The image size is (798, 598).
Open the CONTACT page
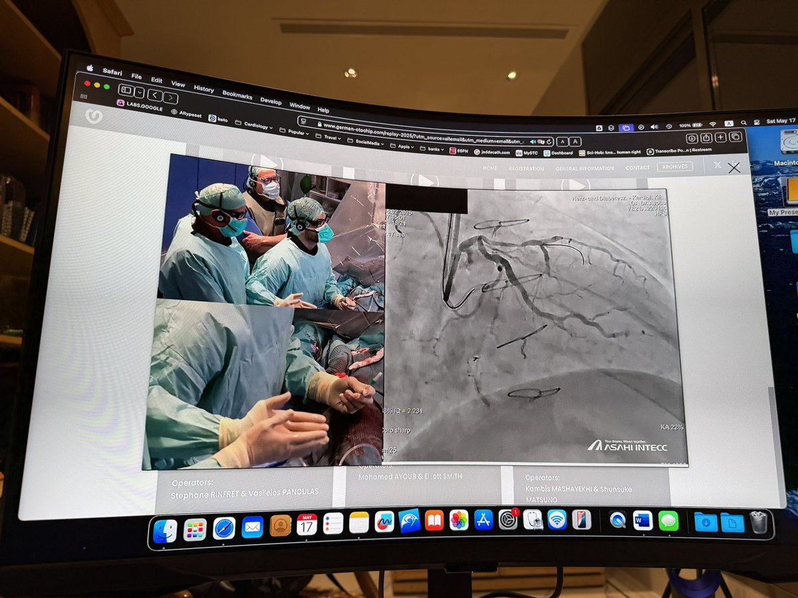(638, 167)
